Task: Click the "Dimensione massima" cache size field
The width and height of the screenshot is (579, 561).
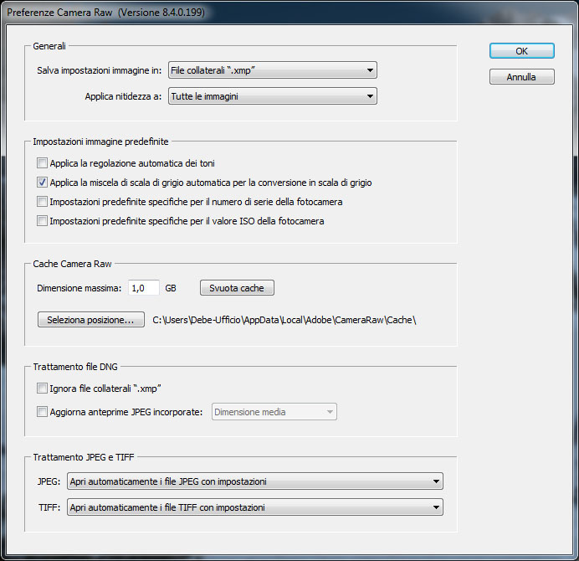Action: pyautogui.click(x=143, y=288)
